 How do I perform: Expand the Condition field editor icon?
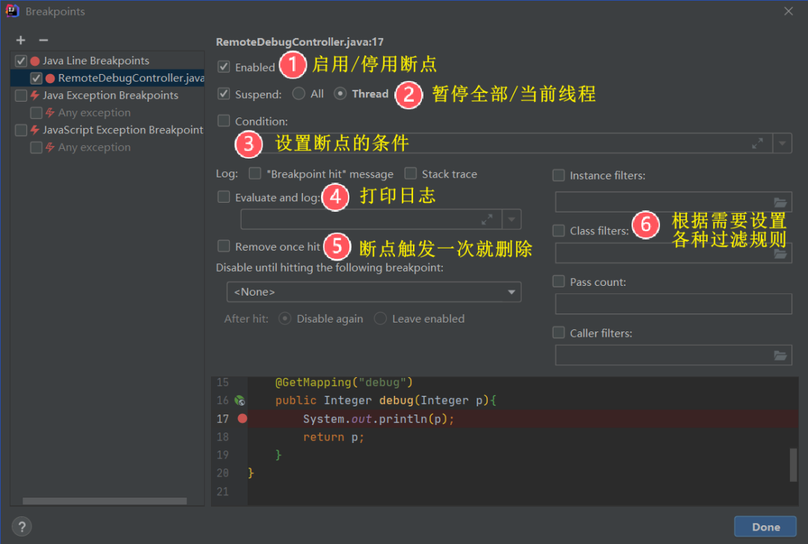pos(757,143)
